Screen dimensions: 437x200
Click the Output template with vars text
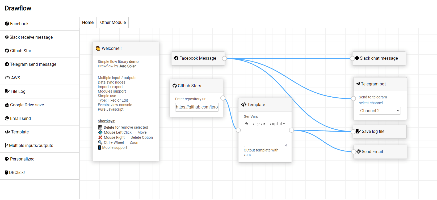(x=261, y=152)
